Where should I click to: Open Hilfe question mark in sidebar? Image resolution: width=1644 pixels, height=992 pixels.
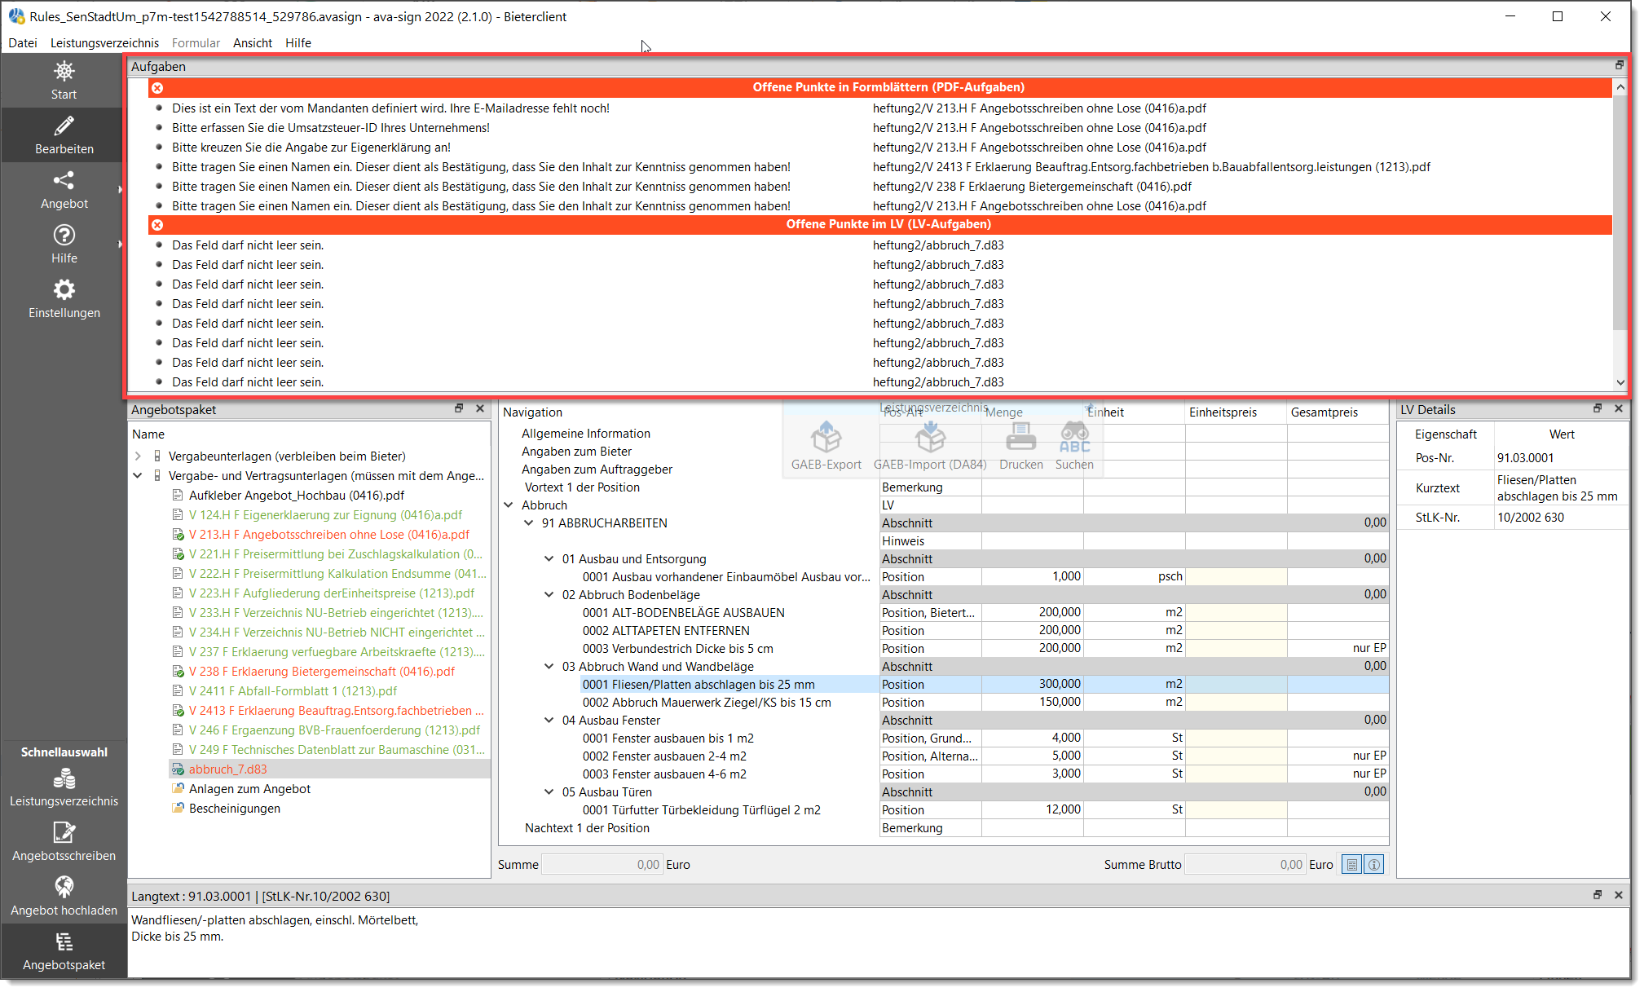(x=64, y=235)
